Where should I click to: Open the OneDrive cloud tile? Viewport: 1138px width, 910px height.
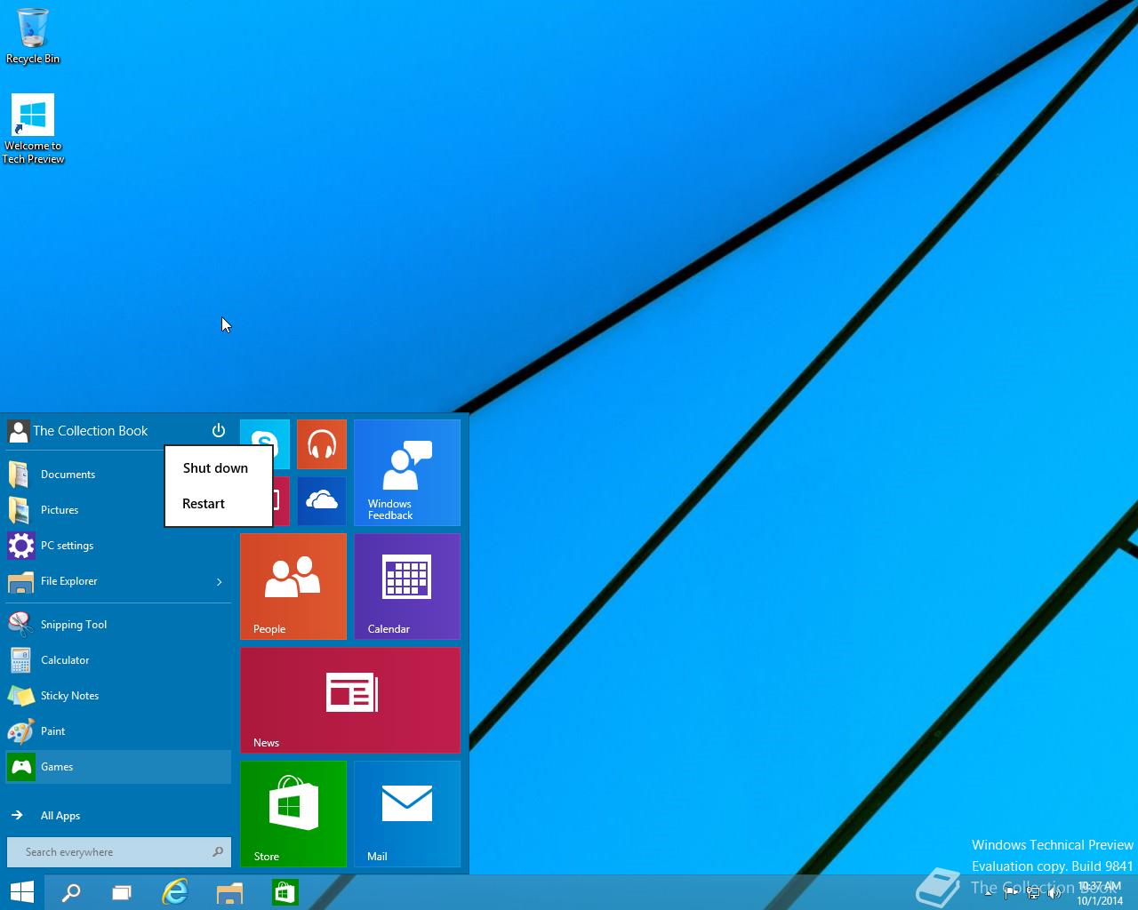click(x=322, y=501)
